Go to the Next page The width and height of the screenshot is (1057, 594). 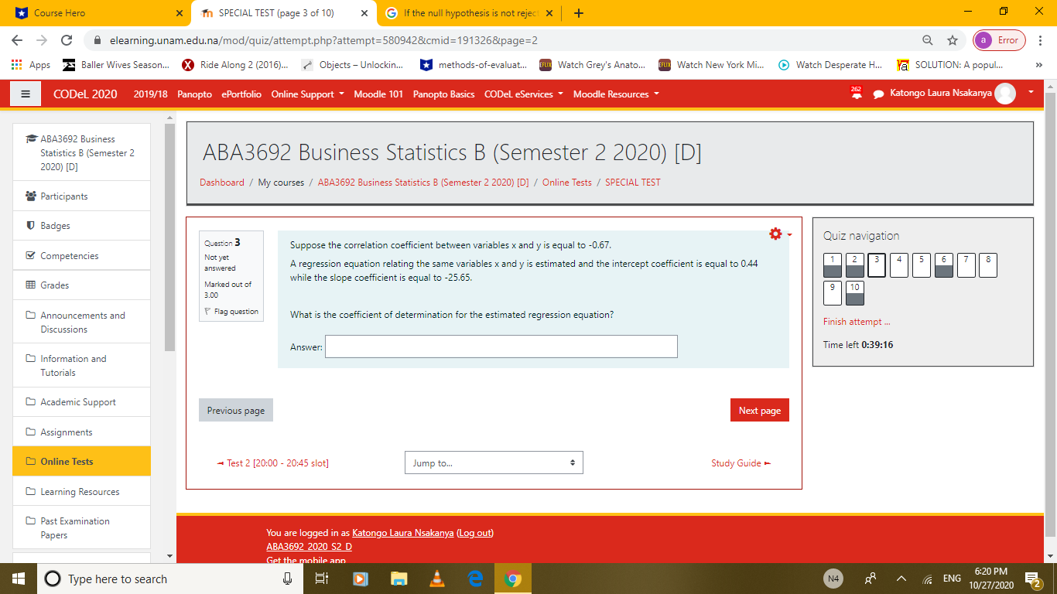(760, 411)
